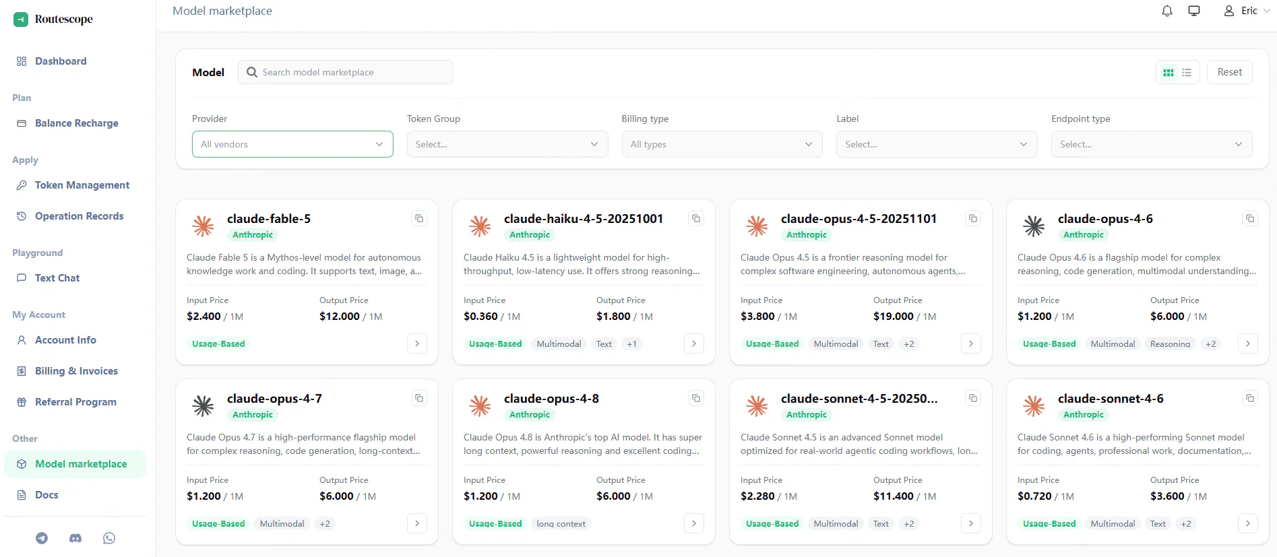
Task: Open Billing & Invoices page
Action: [75, 371]
